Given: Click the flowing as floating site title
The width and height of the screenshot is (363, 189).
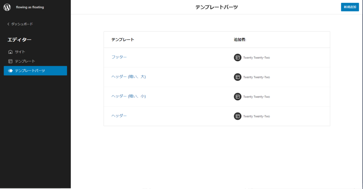Looking at the screenshot, I should pyautogui.click(x=30, y=7).
